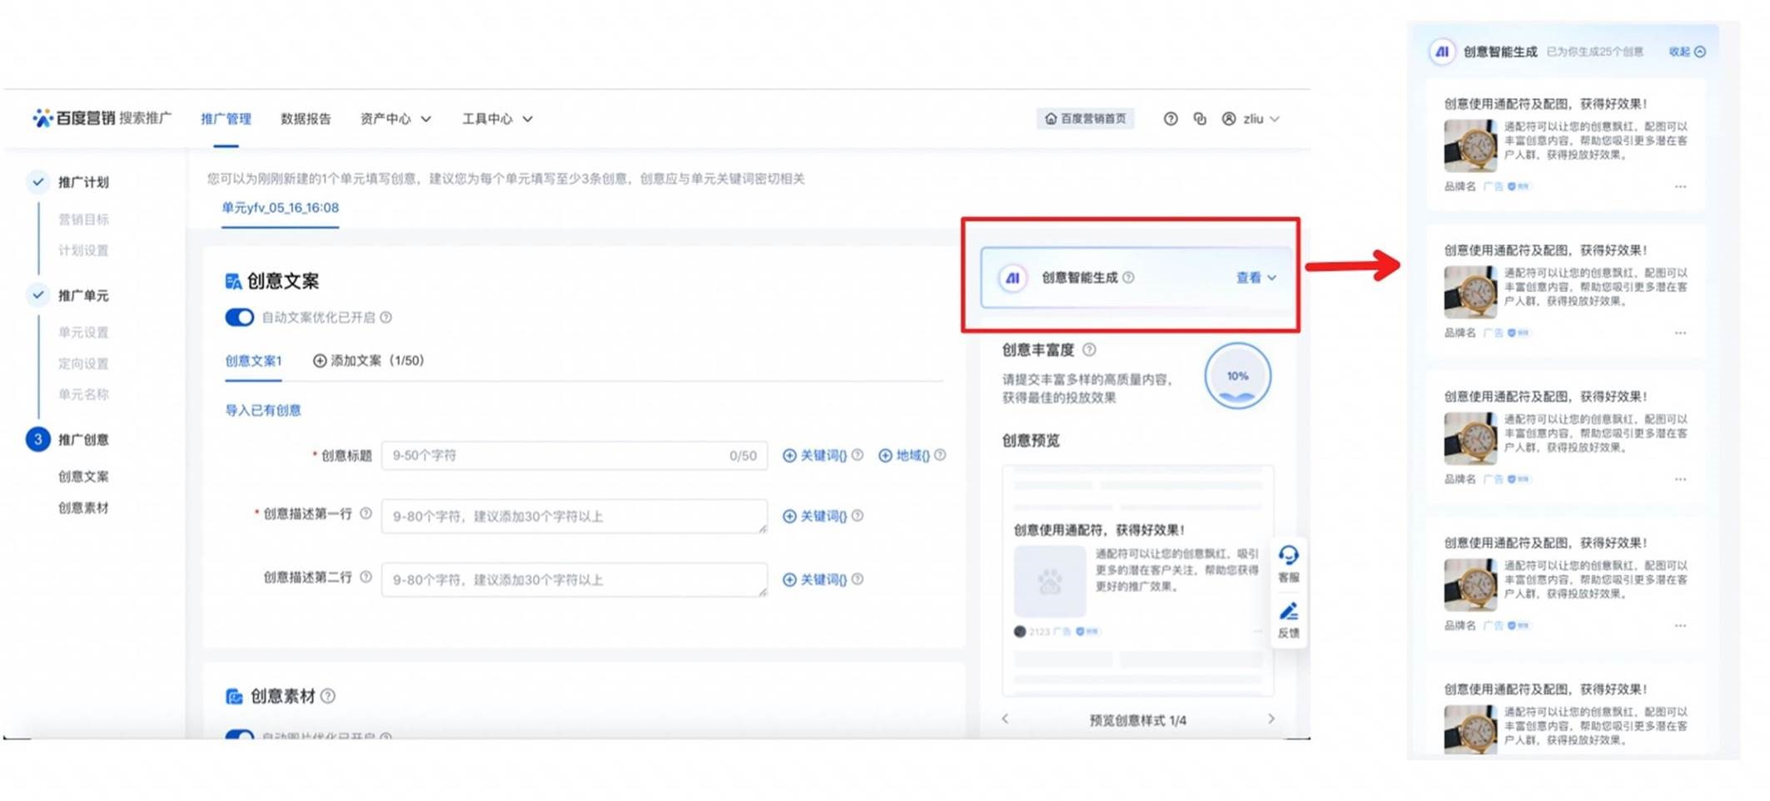Viewport: 1770px width, 801px height.
Task: Select the 创意文案1 tab
Action: [253, 361]
